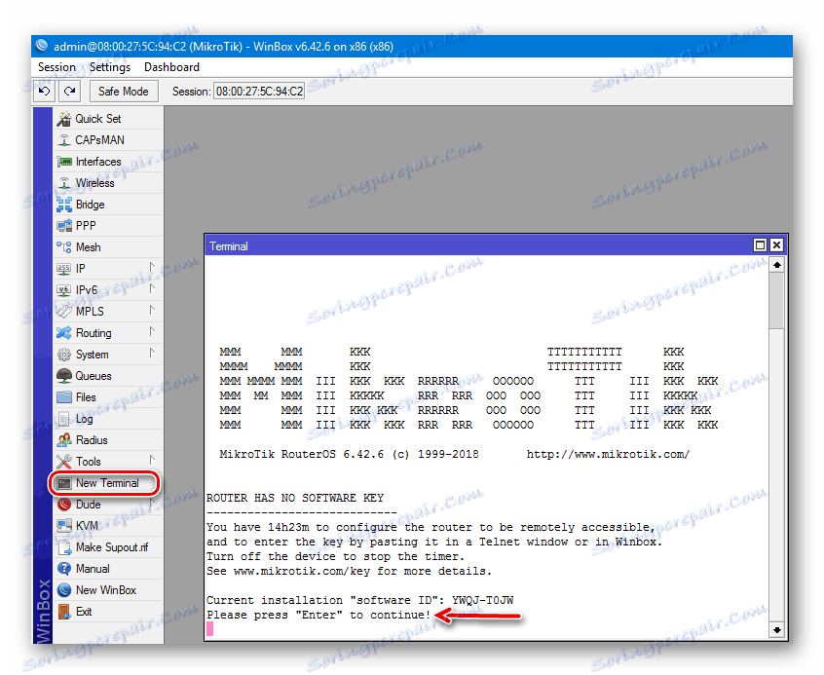The image size is (824, 675).
Task: Click software ID YWQJ-T0JW
Action: coord(482,600)
